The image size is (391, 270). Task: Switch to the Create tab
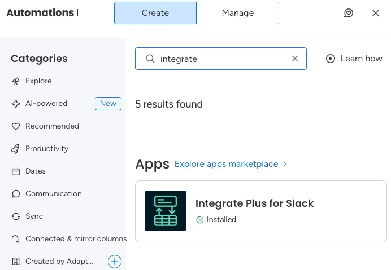coord(155,13)
